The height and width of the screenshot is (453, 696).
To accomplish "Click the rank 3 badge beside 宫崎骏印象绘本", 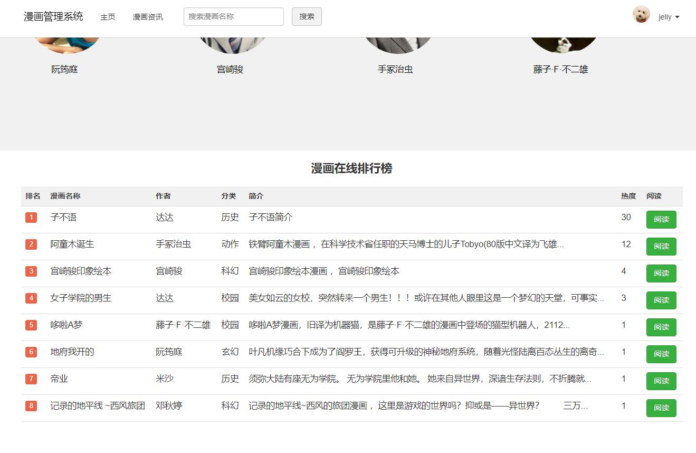I will click(x=31, y=272).
